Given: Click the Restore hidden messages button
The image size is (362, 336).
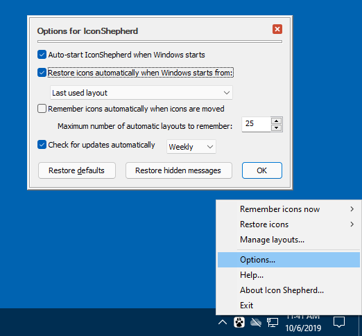Looking at the screenshot, I should click(178, 170).
